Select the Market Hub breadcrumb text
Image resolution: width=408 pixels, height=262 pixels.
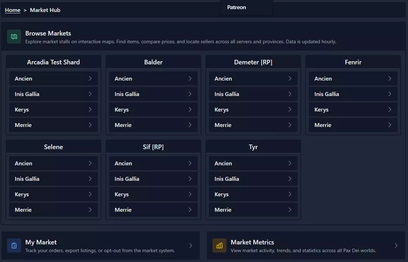[x=45, y=10]
